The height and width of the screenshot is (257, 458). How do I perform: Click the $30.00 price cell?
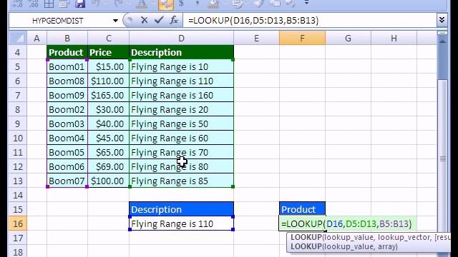click(108, 109)
